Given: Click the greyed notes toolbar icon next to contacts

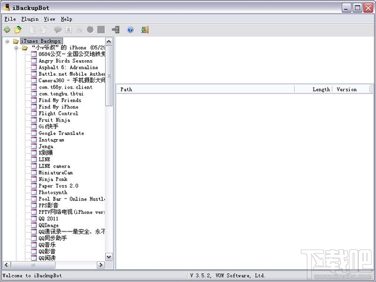Looking at the screenshot, I should point(79,30).
